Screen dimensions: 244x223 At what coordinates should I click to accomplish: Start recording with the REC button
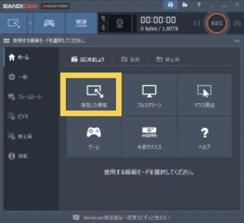coord(217,23)
